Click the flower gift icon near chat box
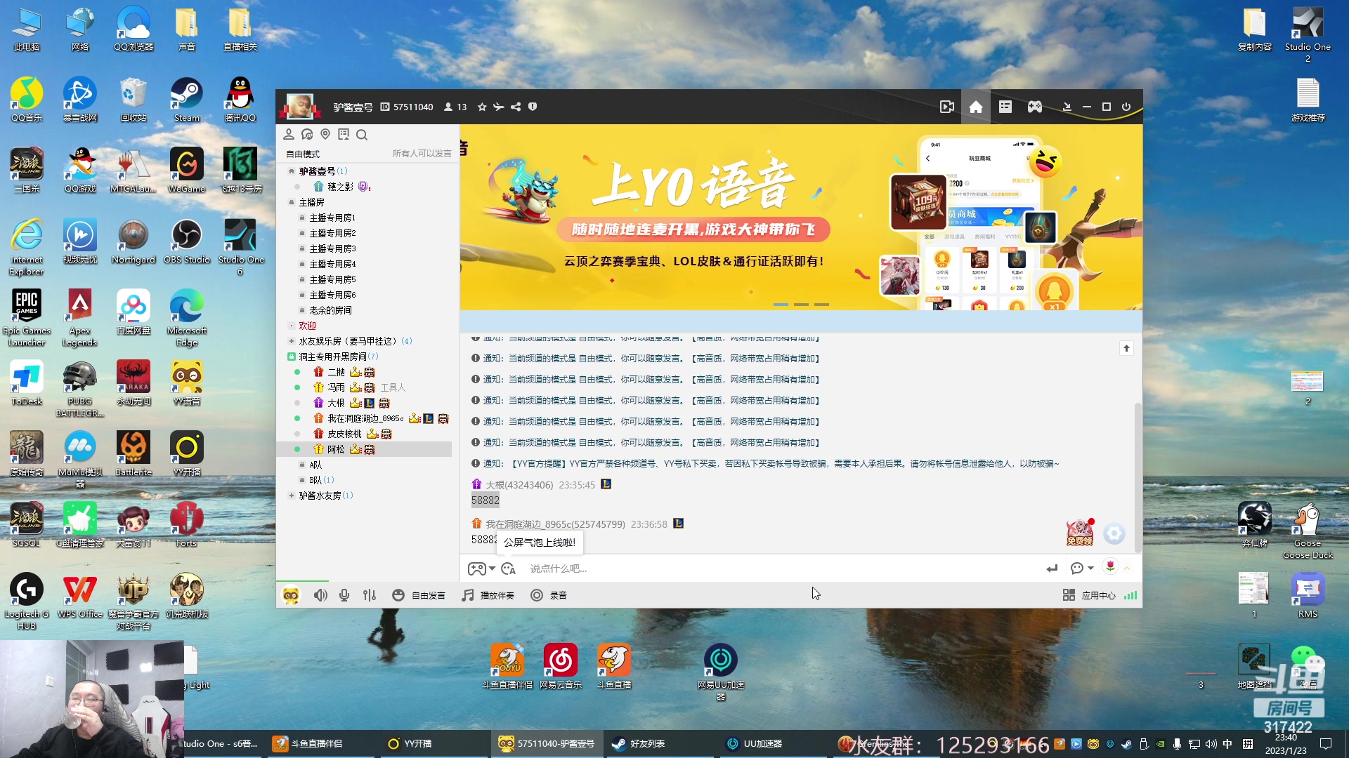This screenshot has width=1349, height=758. click(x=1109, y=568)
